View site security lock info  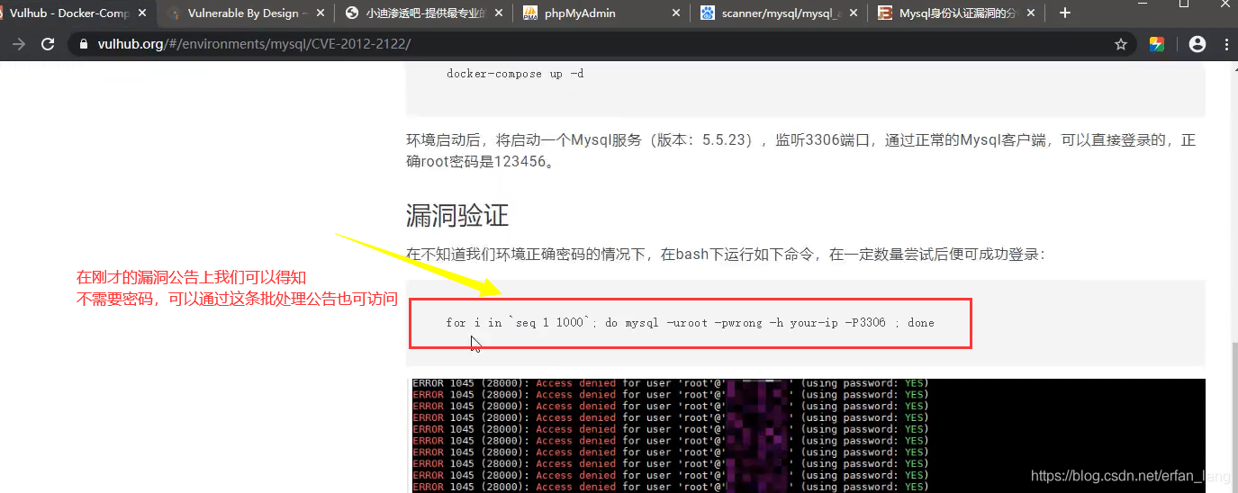pyautogui.click(x=85, y=44)
